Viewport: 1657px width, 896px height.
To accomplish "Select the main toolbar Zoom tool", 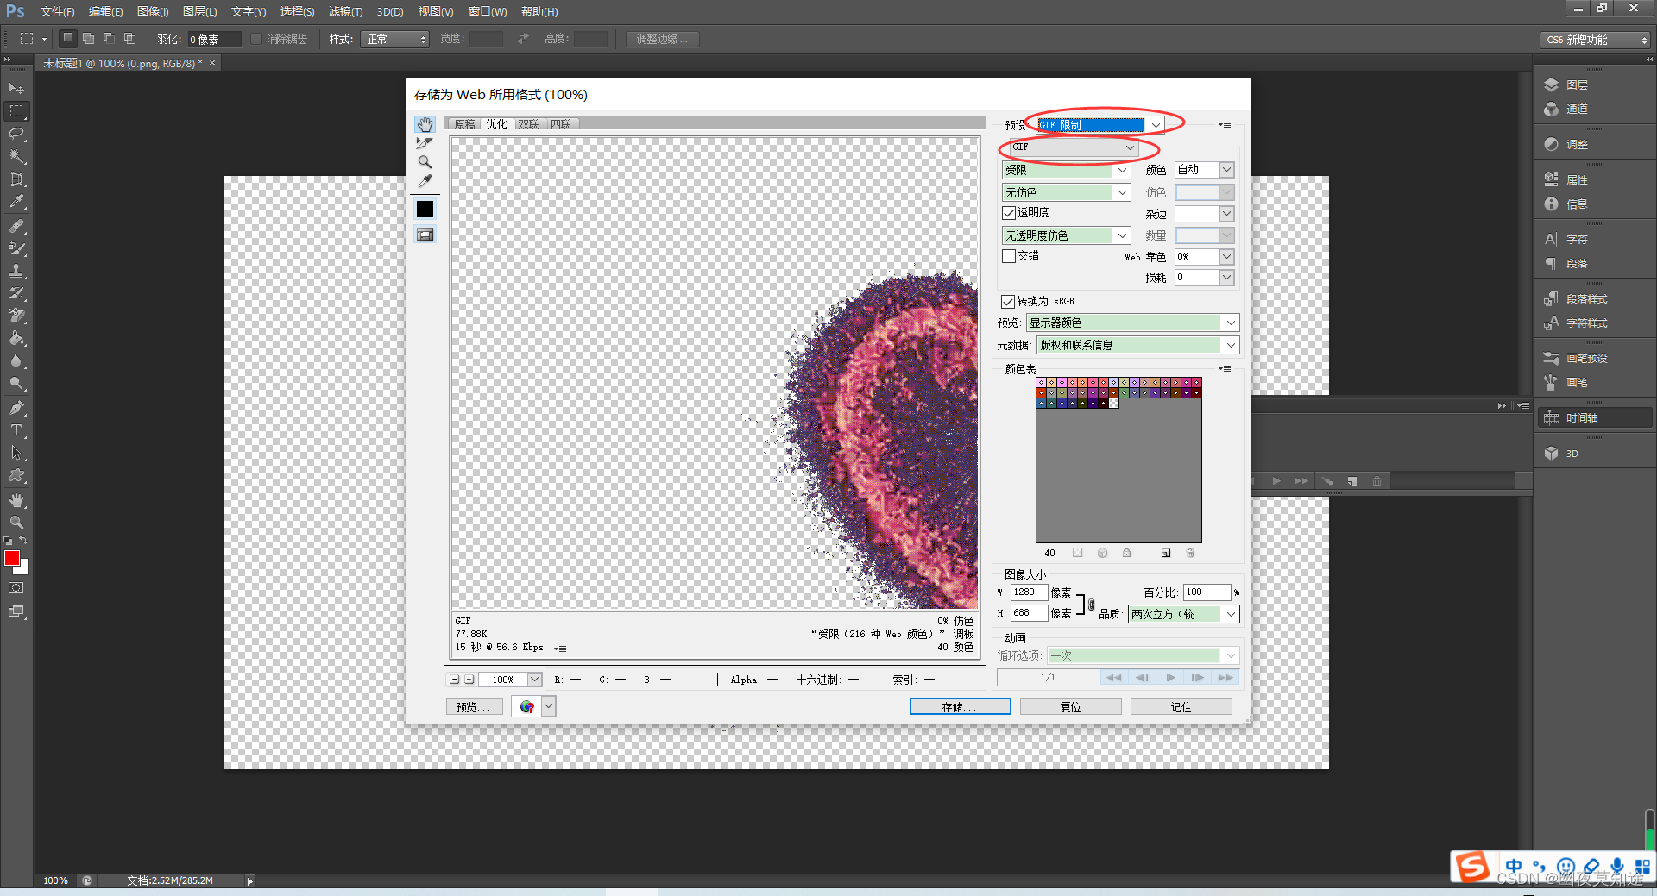I will click(16, 523).
